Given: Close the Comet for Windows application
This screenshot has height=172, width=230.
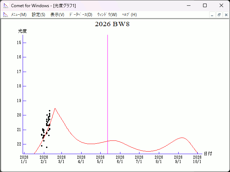Looking at the screenshot, I should click(221, 5).
